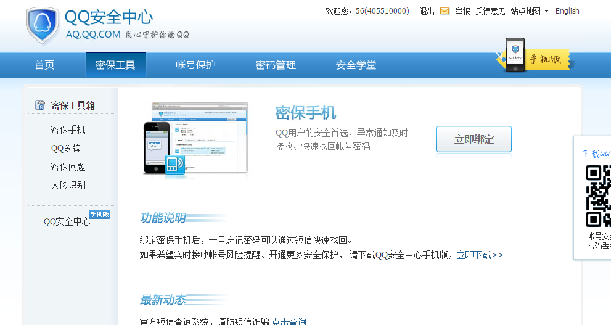Choose 密保问题 in the sidebar
This screenshot has height=325, width=611.
click(68, 167)
